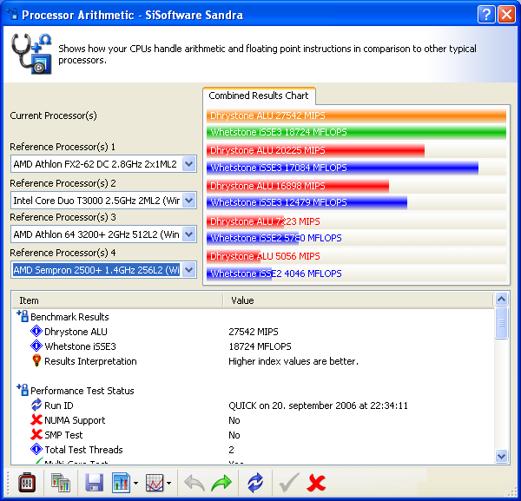Screen dimensions: 521x501
Task: Click the green forward arrow icon
Action: click(x=221, y=483)
